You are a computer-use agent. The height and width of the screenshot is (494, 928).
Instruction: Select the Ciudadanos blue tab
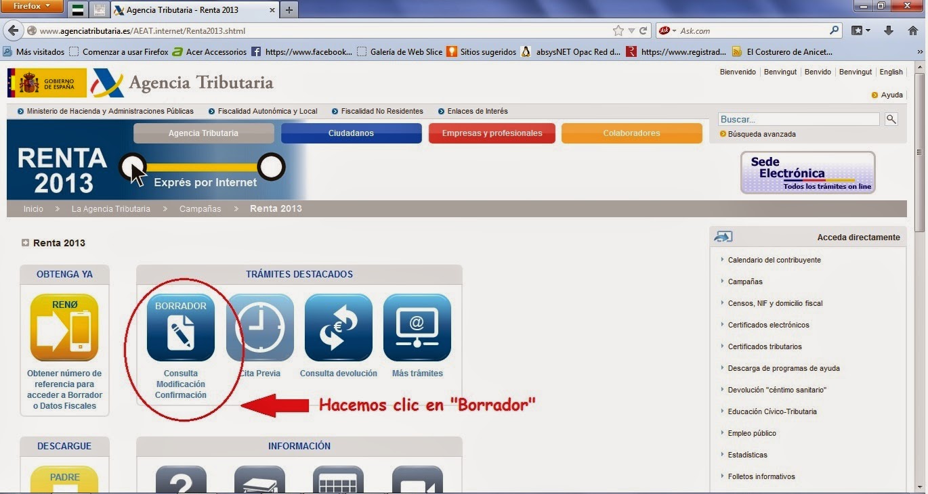tap(351, 133)
